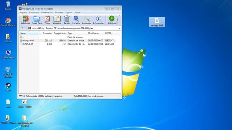Open Google Chrome desktop icon
The image size is (232, 130).
[x=8, y=22]
